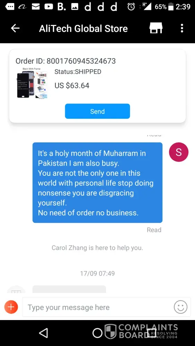Tap the product thumbnail image
The height and width of the screenshot is (346, 195).
(32, 84)
